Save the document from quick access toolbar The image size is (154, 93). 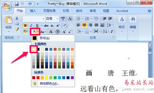pyautogui.click(x=17, y=4)
